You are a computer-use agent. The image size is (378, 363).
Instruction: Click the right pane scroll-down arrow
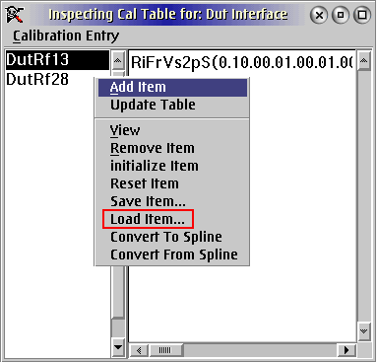[x=363, y=331]
